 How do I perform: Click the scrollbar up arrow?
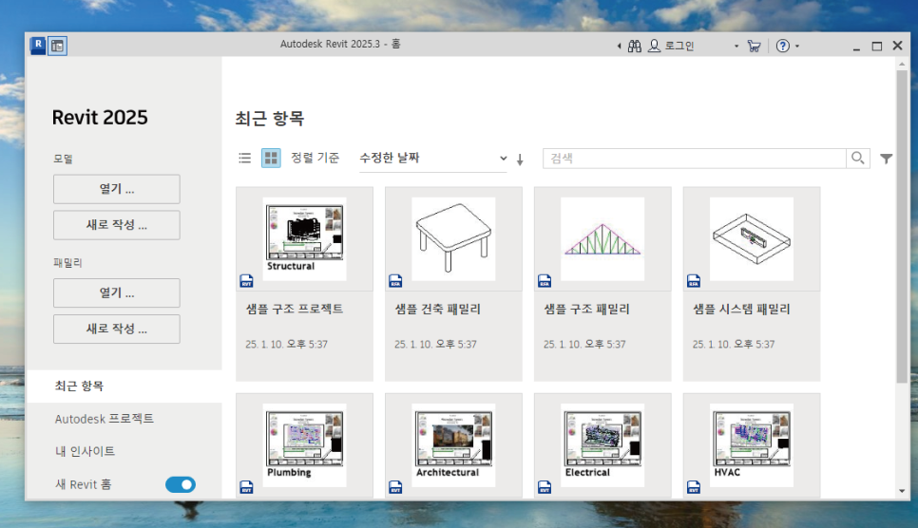(x=902, y=64)
